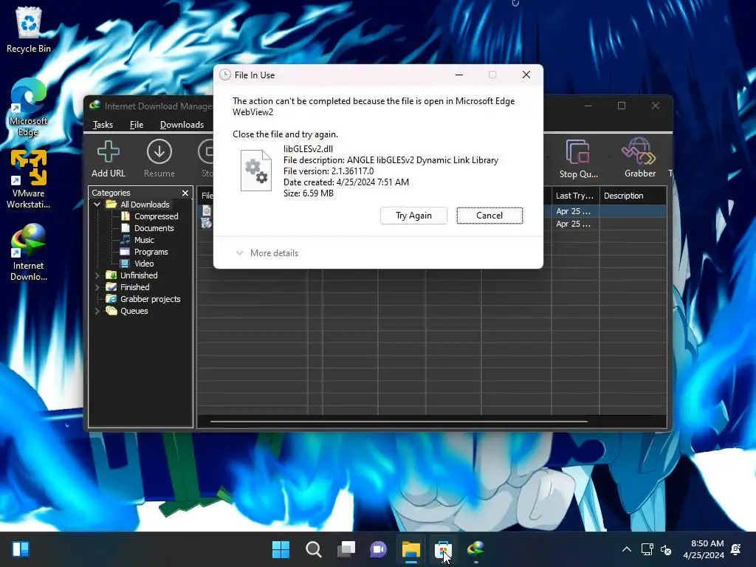The width and height of the screenshot is (756, 567).
Task: Click the Description column header
Action: click(633, 196)
